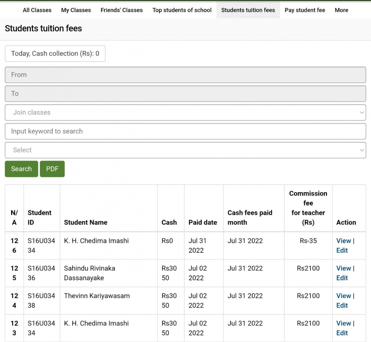This screenshot has width=371, height=342.
Task: View Sahindu Rivinaka Dassanayake's record
Action: (343, 268)
